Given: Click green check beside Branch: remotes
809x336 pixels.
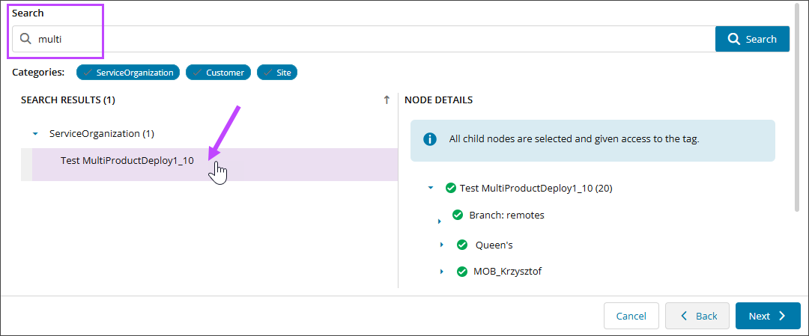Looking at the screenshot, I should [458, 215].
